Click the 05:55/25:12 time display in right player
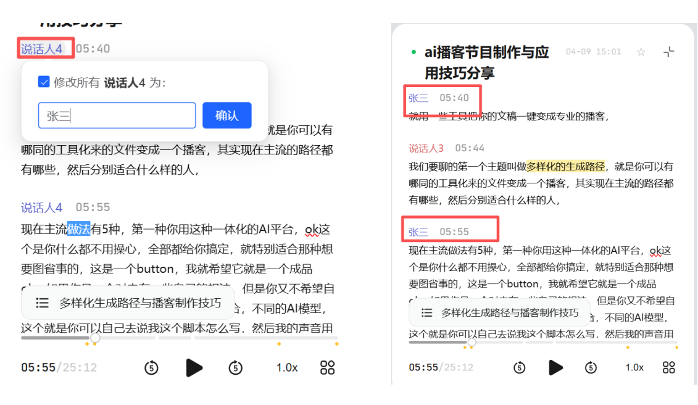This screenshot has width=698, height=405. 441,367
